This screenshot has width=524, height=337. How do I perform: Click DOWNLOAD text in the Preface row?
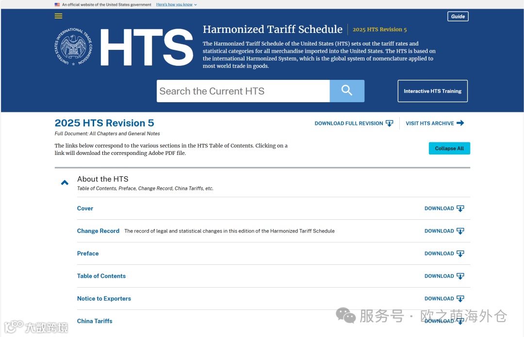click(x=439, y=253)
